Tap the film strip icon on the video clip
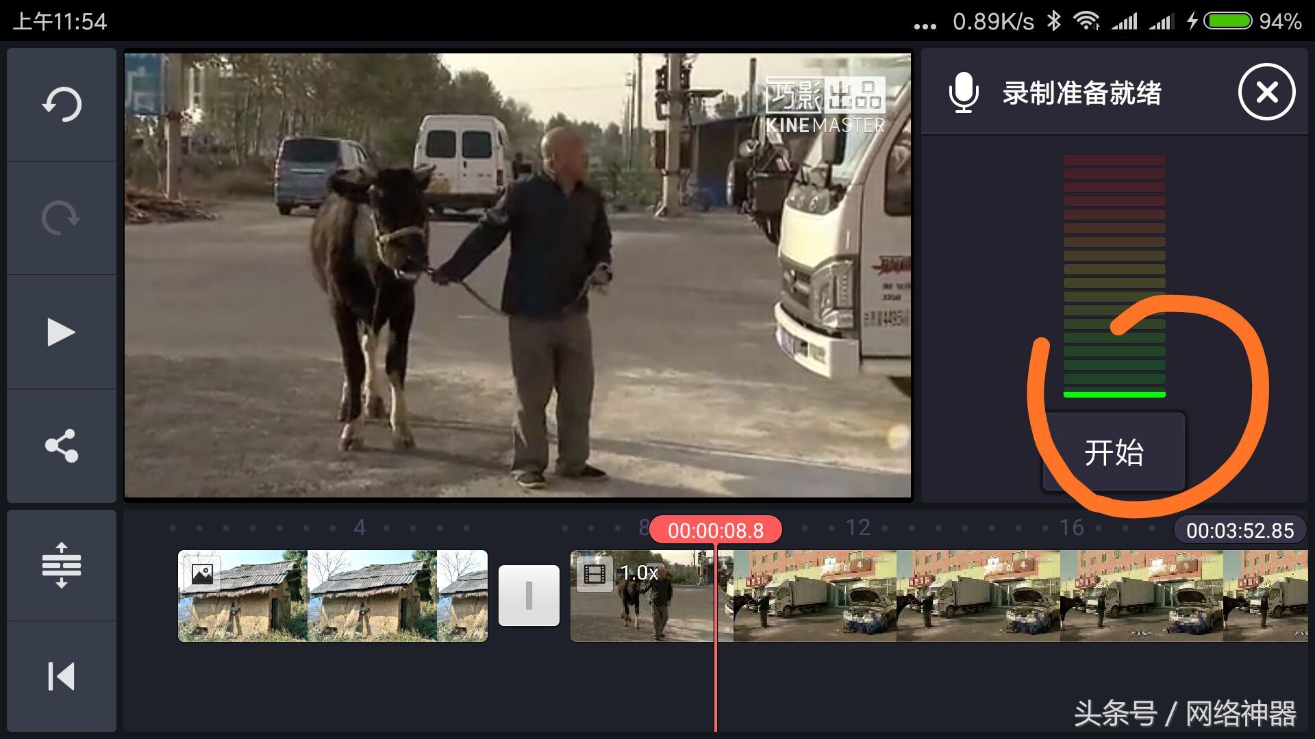The width and height of the screenshot is (1315, 739). click(594, 573)
